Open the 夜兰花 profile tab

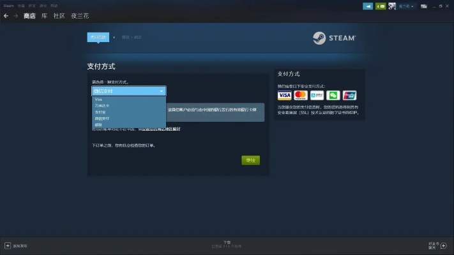(80, 16)
